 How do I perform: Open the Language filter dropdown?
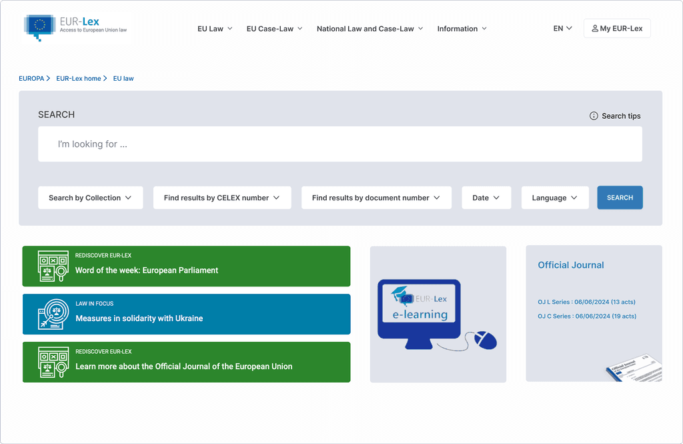(x=555, y=198)
